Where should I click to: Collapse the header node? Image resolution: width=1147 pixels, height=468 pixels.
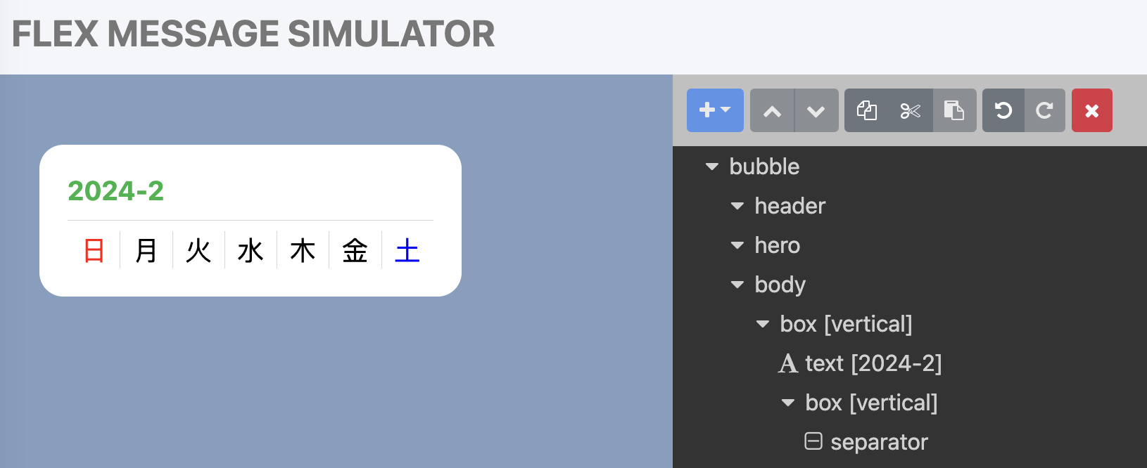[737, 206]
